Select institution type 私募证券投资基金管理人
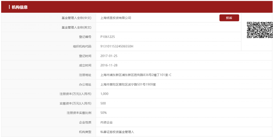This screenshot has height=137, width=273. (117, 132)
